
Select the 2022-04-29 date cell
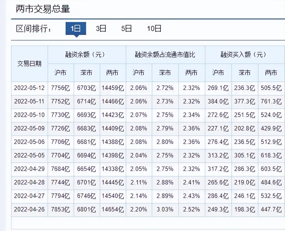tap(30, 169)
